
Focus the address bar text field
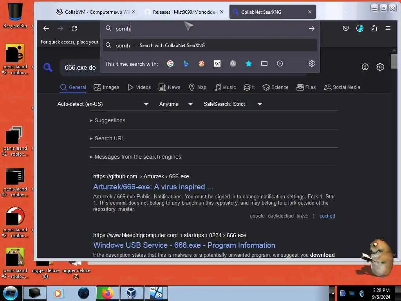[210, 28]
